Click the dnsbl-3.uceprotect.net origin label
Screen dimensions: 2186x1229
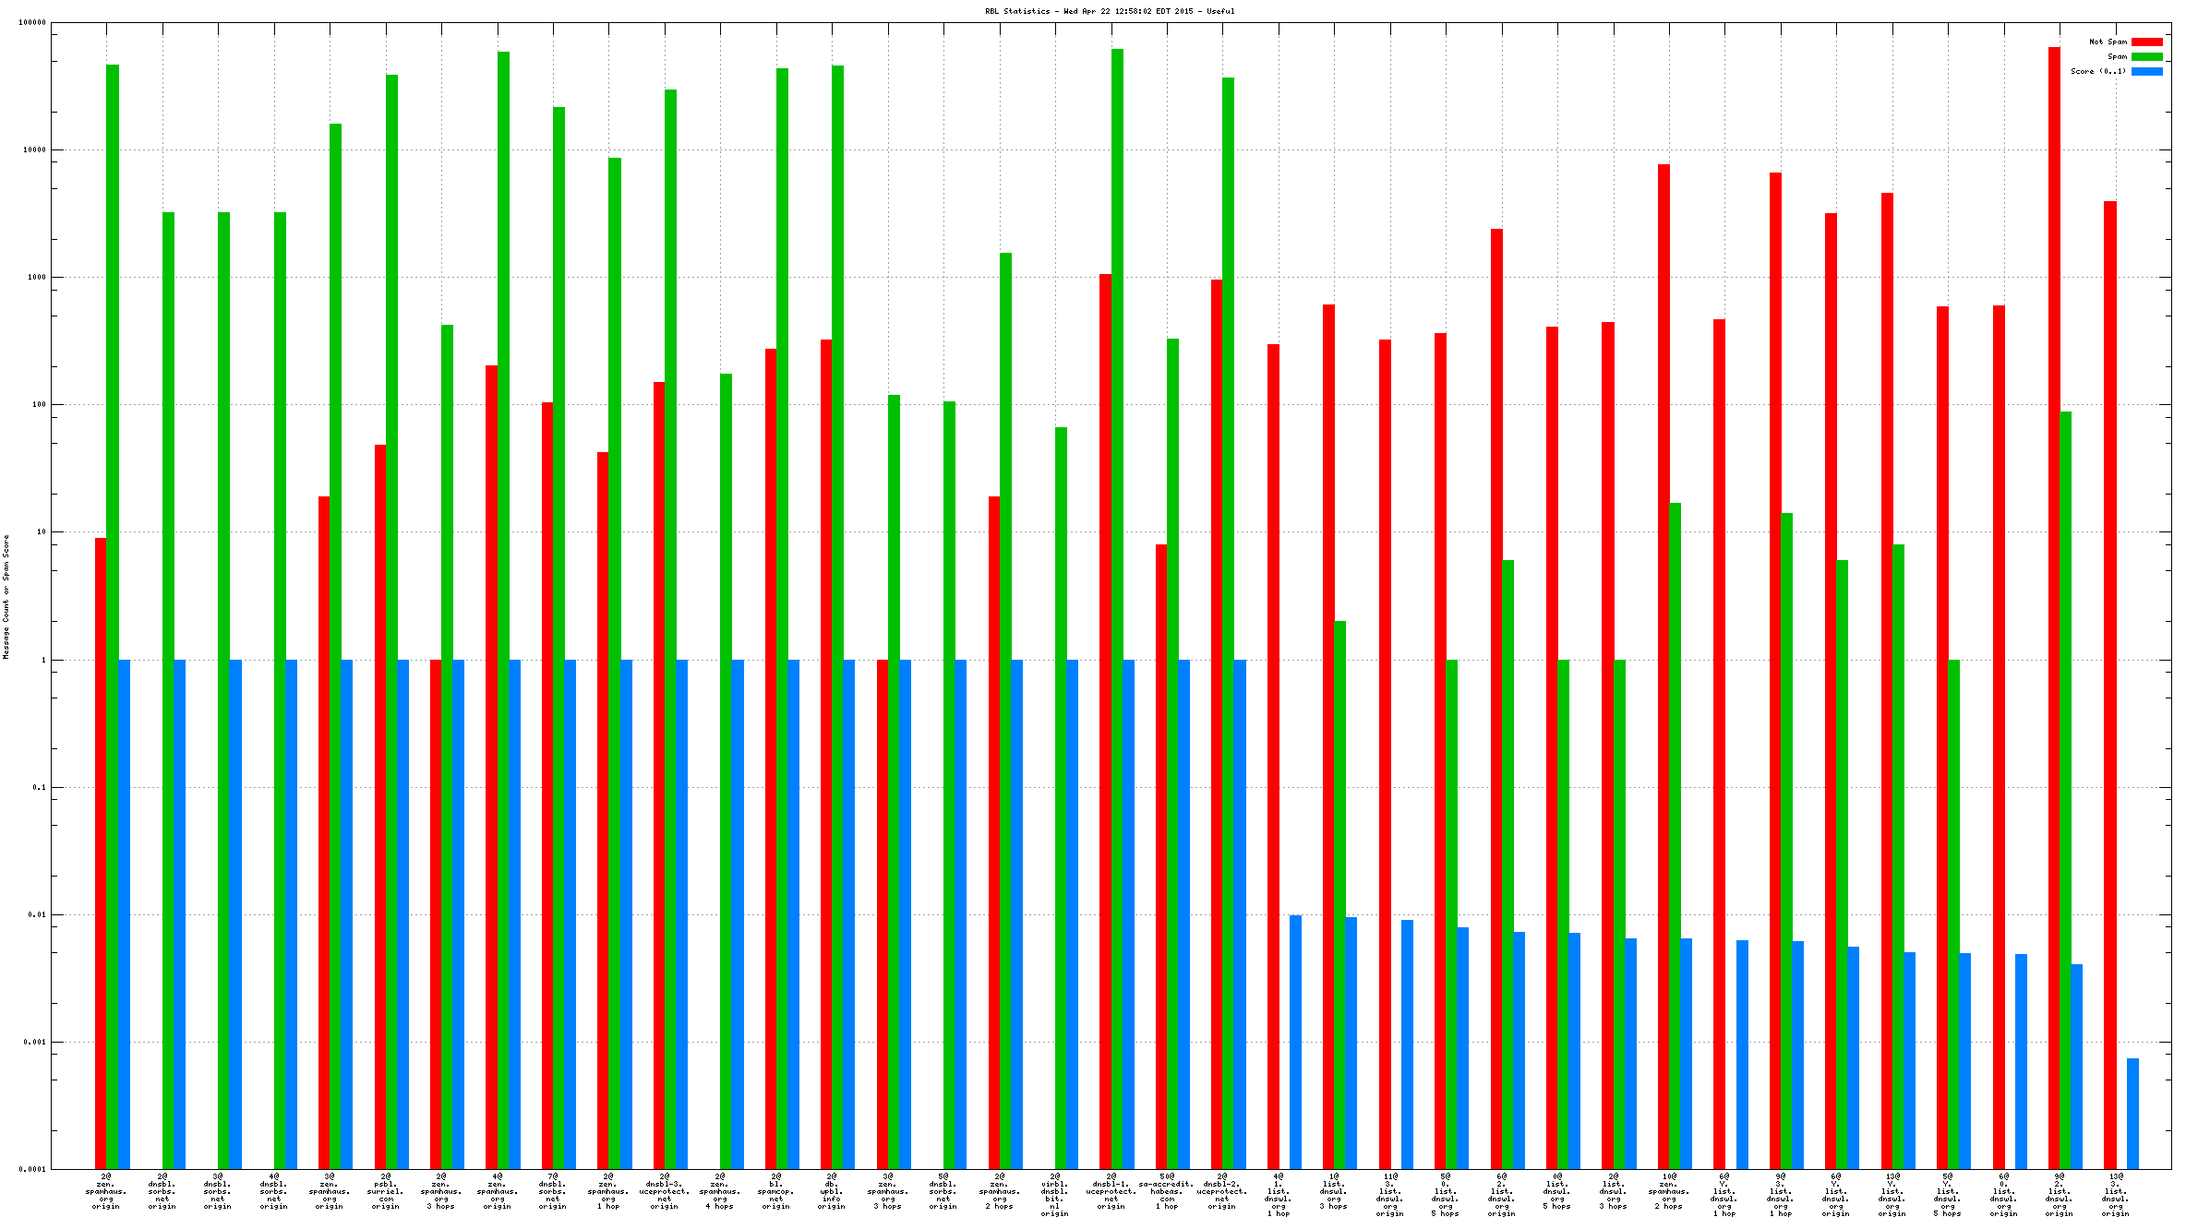[x=665, y=1191]
